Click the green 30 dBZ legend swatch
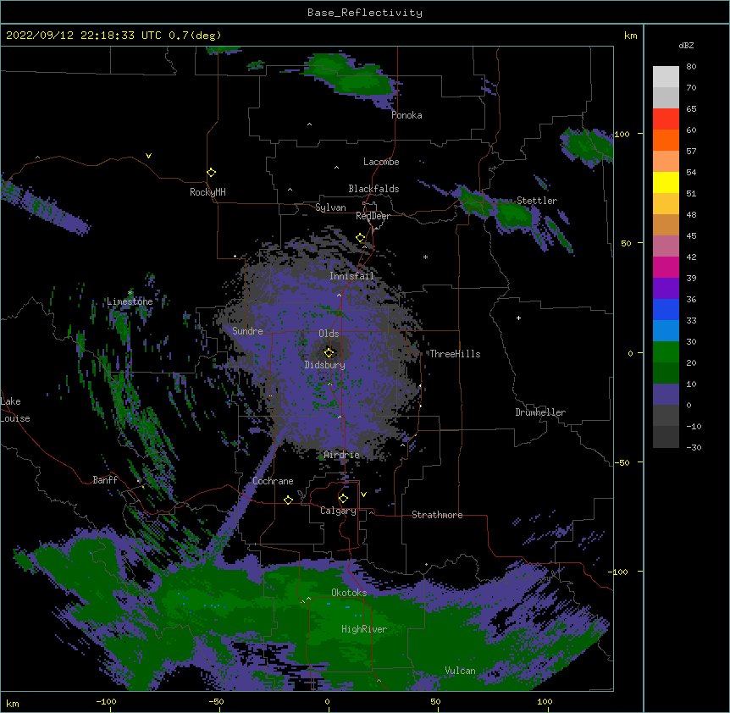 tap(666, 352)
